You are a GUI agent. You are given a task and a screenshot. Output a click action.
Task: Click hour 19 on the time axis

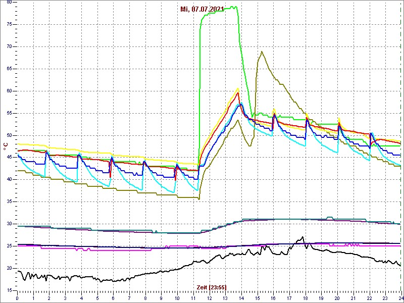pos(321,298)
